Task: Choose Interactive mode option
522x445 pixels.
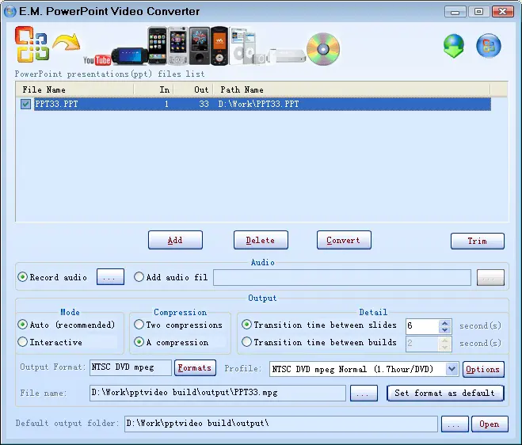Action: click(x=23, y=342)
